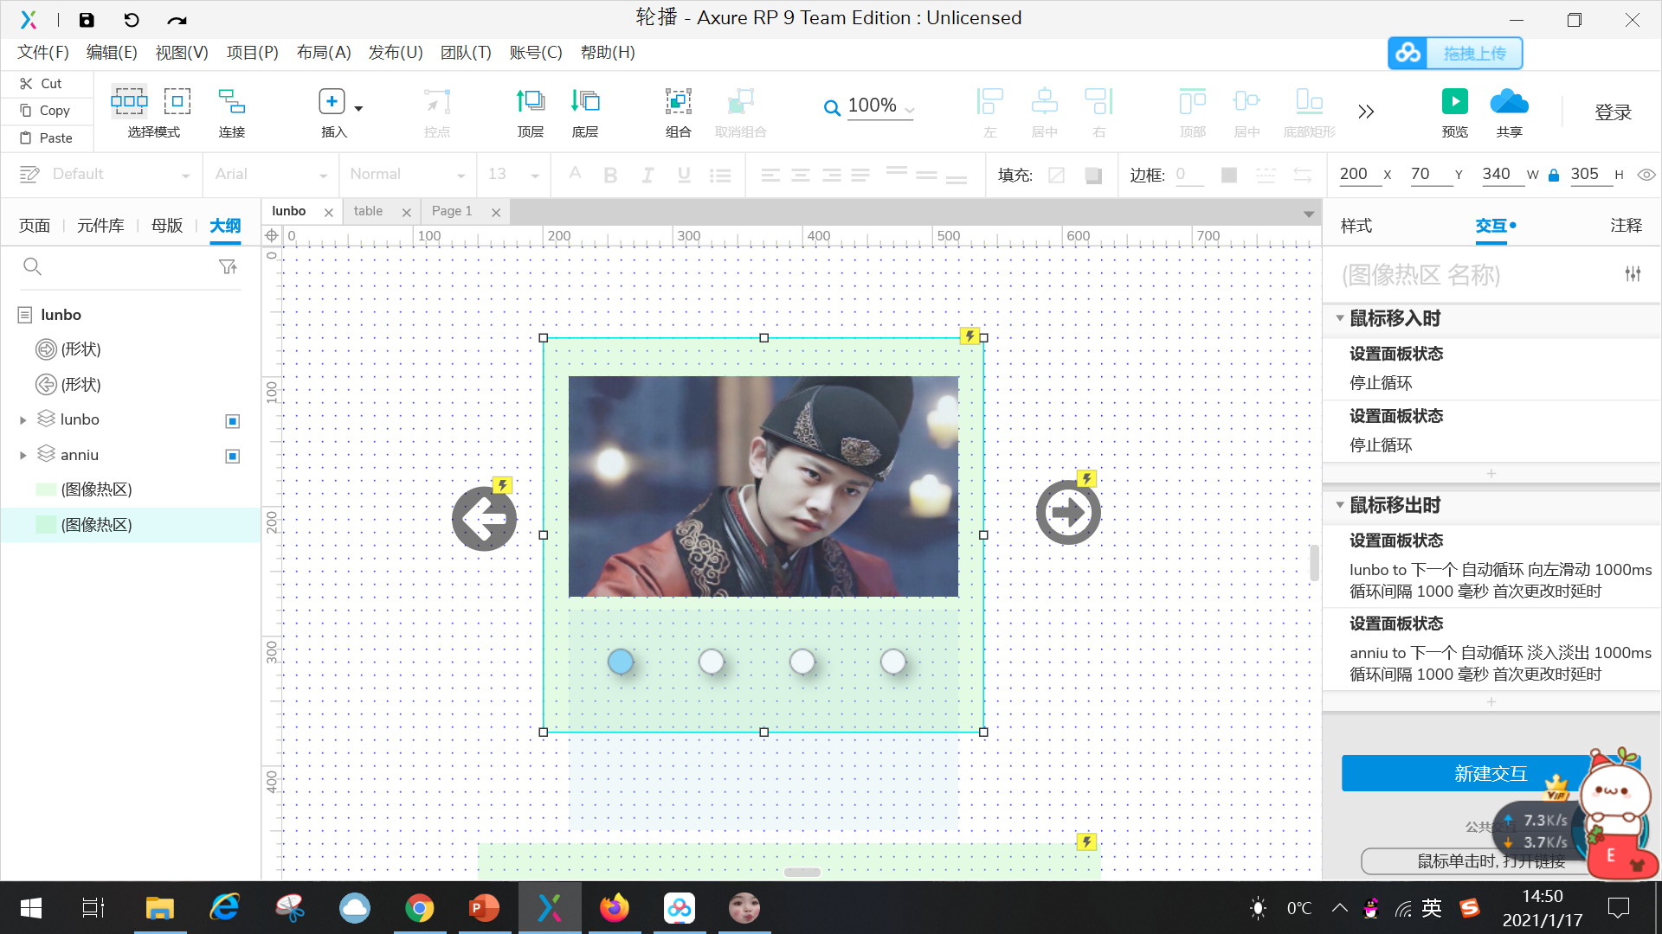Open the 布局(A) menu

point(323,53)
